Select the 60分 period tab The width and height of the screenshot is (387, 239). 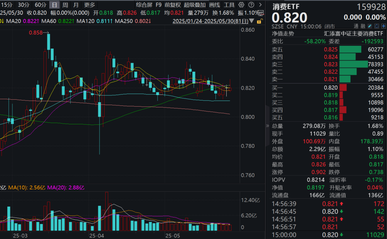point(40,5)
